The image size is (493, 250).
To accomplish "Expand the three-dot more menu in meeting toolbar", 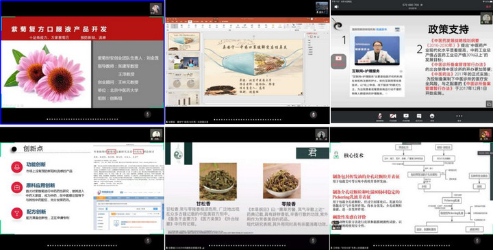I will (459, 116).
